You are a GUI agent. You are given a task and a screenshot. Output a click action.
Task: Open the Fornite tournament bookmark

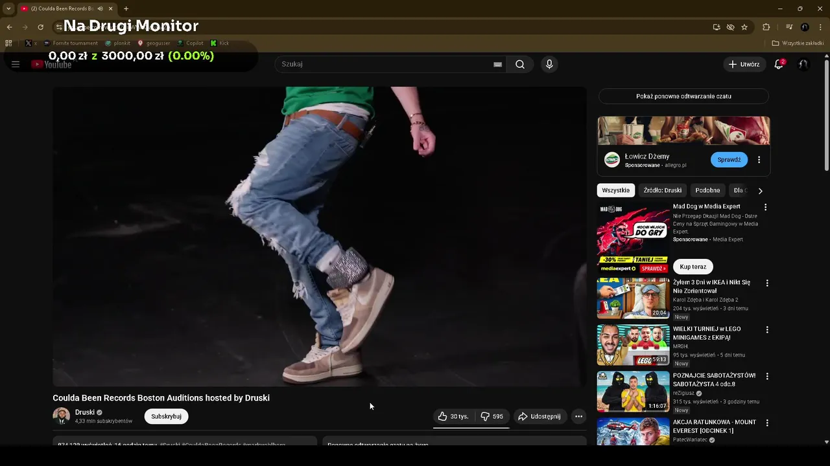71,43
